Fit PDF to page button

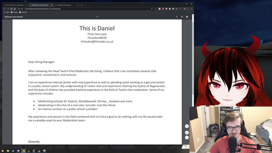tap(187, 126)
